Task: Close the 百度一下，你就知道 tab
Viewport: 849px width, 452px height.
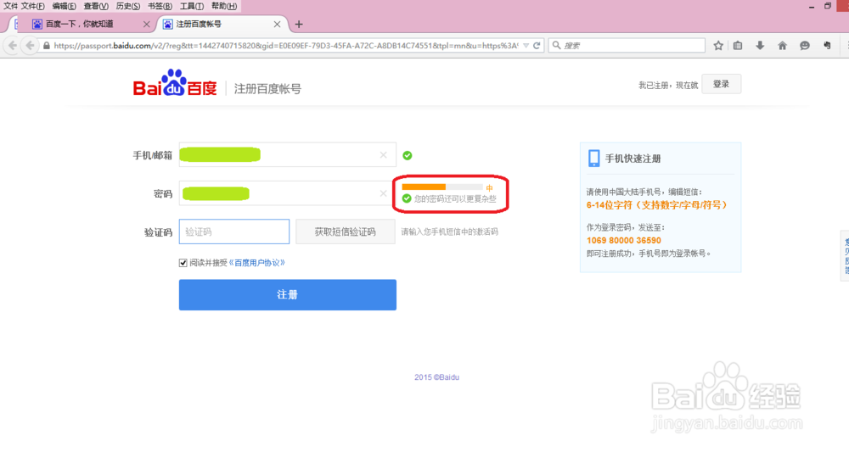Action: click(x=146, y=25)
